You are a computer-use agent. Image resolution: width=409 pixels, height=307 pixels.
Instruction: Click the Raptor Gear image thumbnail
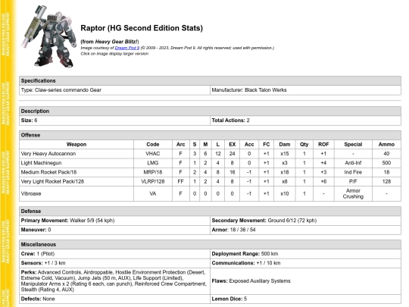pyautogui.click(x=49, y=36)
